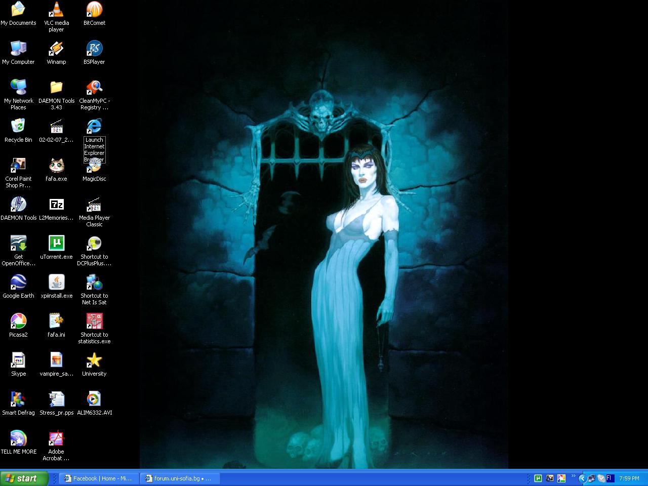Open the Adobe Acrobat shortcut
648x486 pixels.
56,439
